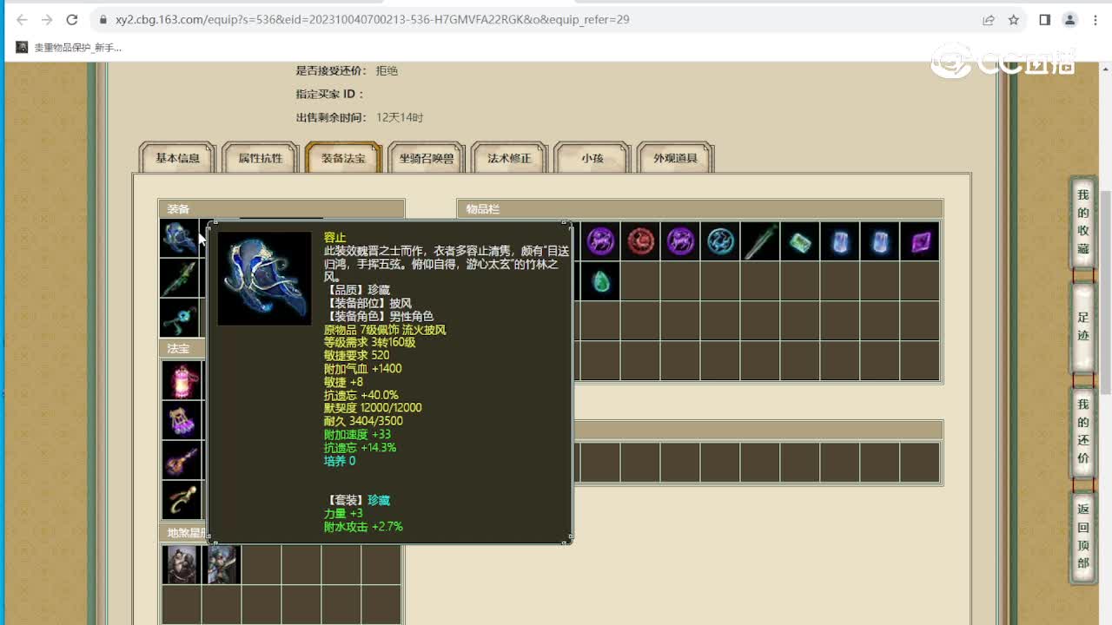1112x625 pixels.
Task: Open the Chrome profile avatar
Action: [x=1070, y=19]
